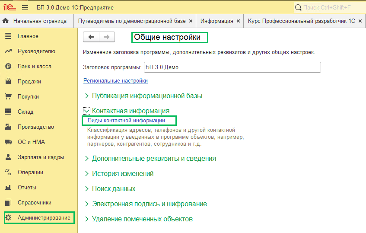
Task: Click the Общие настройки heading
Action: pyautogui.click(x=167, y=37)
